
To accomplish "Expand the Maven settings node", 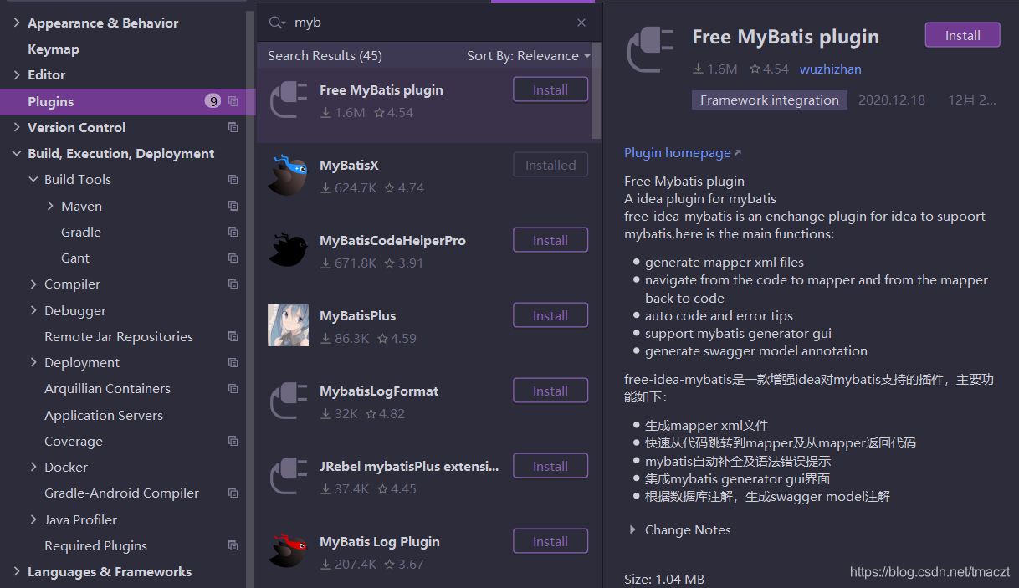I will (x=50, y=206).
